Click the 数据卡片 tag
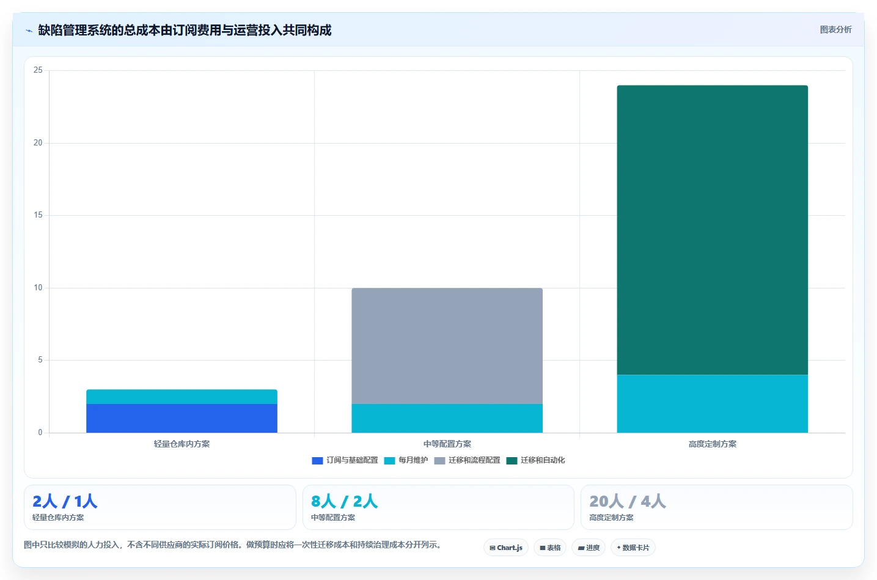This screenshot has height=580, width=877. (x=633, y=548)
